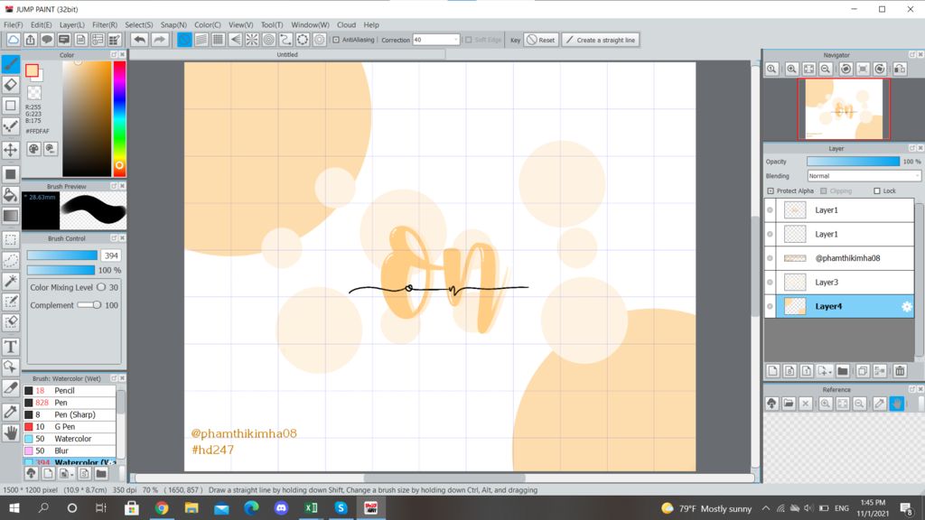
Task: Expand the add-layer dropdown arrow
Action: [x=831, y=372]
